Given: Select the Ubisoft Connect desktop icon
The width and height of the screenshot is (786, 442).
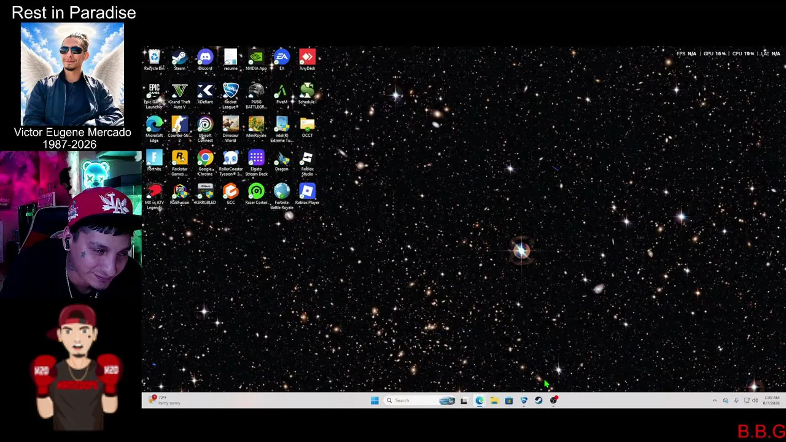Looking at the screenshot, I should pos(205,130).
